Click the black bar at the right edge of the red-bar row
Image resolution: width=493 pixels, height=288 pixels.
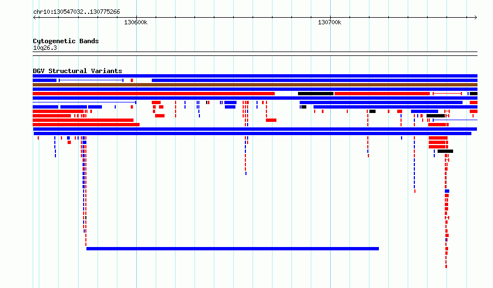pos(474,94)
